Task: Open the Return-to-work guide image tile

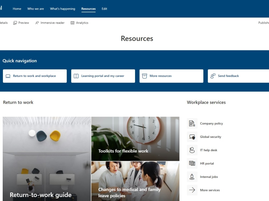Action: (x=47, y=159)
